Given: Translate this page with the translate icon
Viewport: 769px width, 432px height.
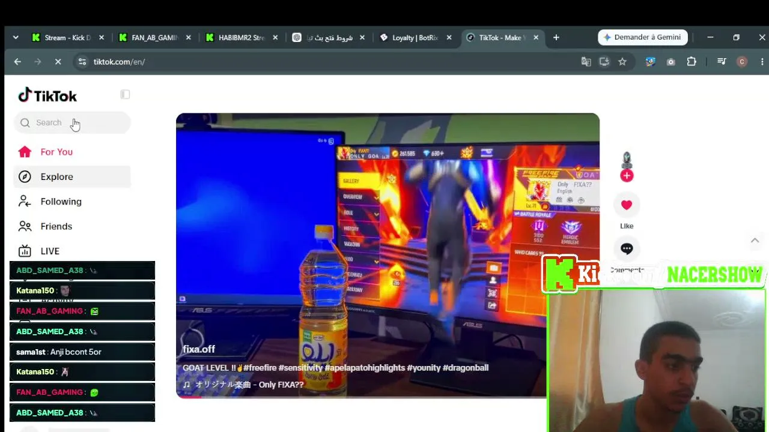Looking at the screenshot, I should [x=586, y=62].
